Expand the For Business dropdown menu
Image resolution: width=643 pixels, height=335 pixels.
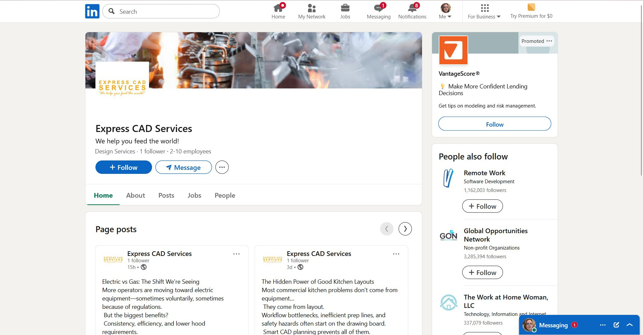(484, 11)
